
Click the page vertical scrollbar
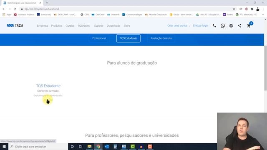265,68
